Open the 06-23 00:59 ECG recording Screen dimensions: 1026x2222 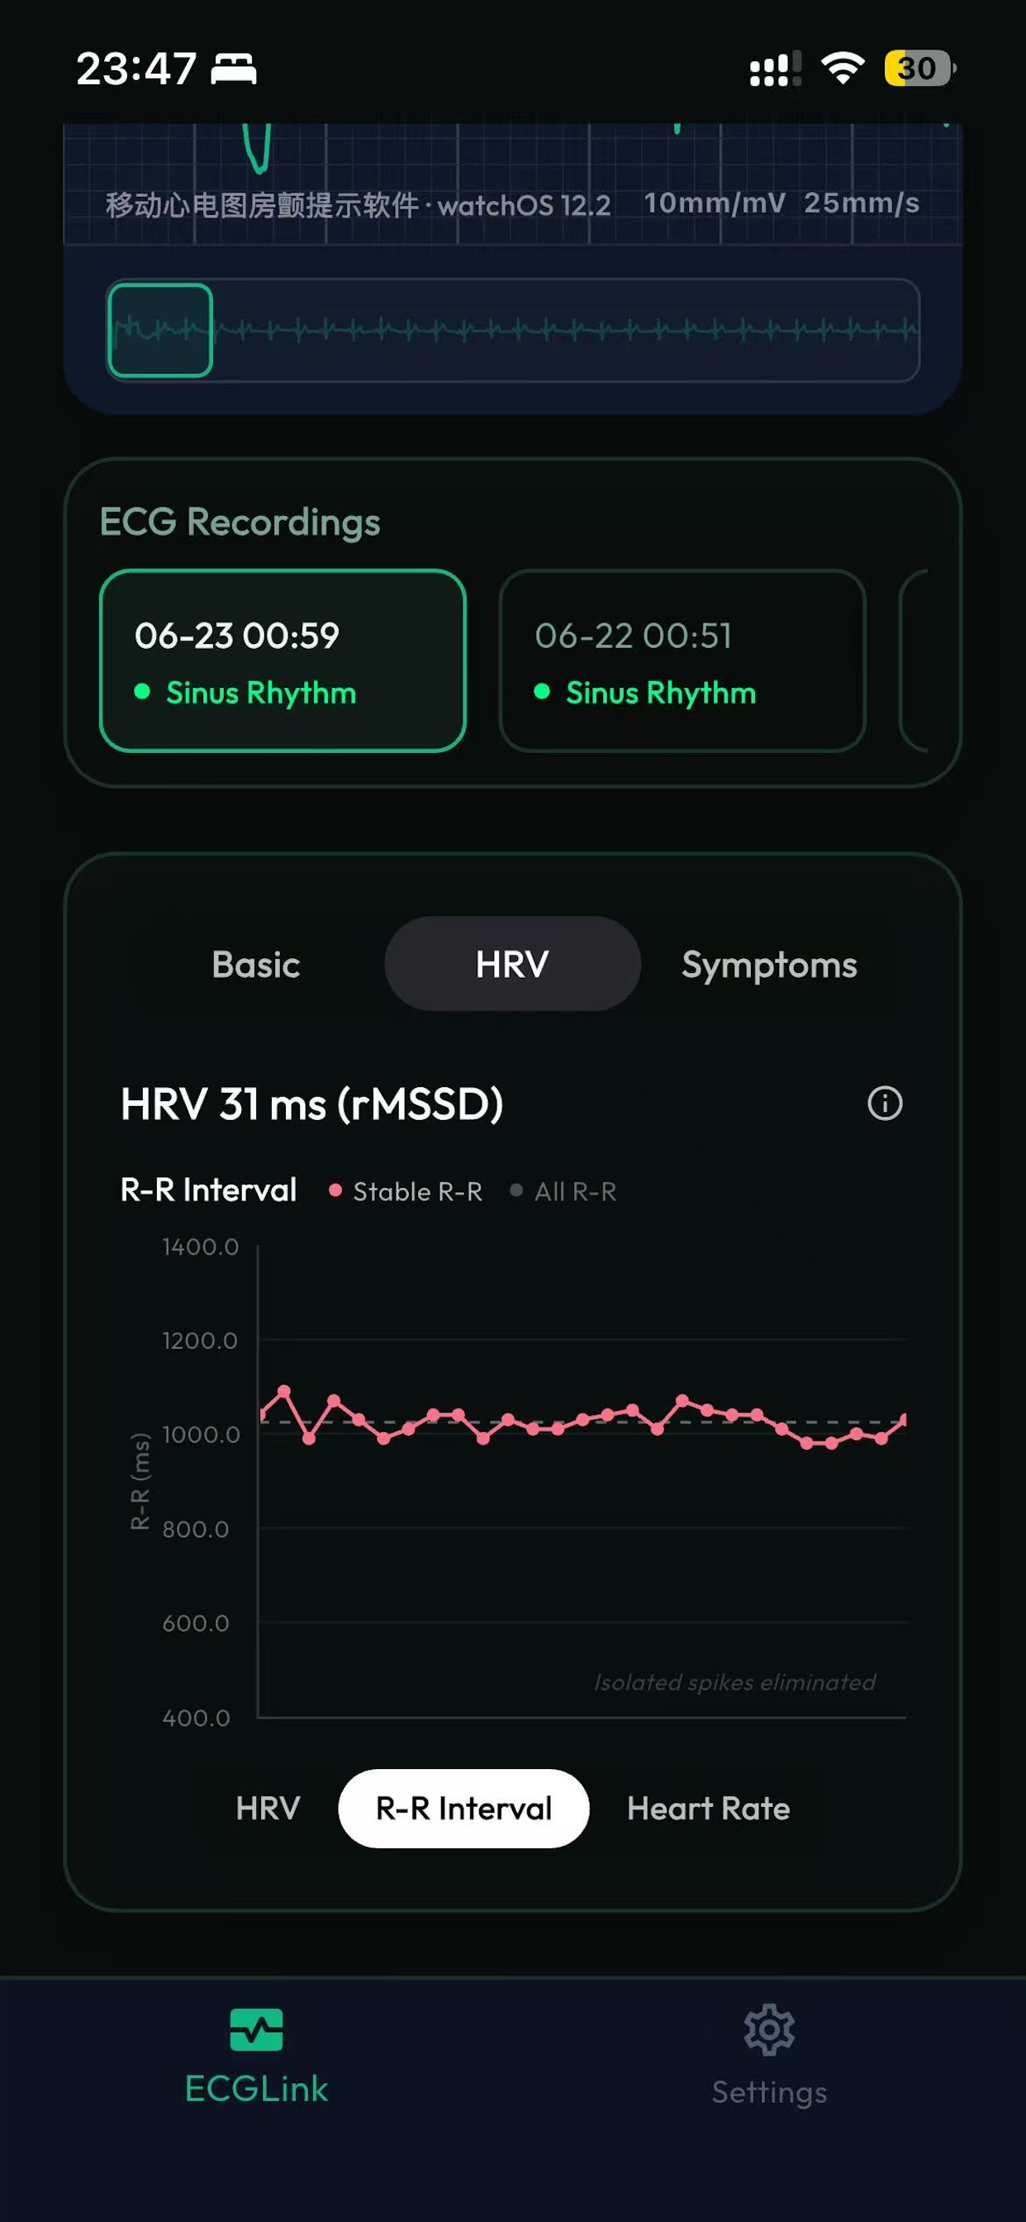(283, 660)
